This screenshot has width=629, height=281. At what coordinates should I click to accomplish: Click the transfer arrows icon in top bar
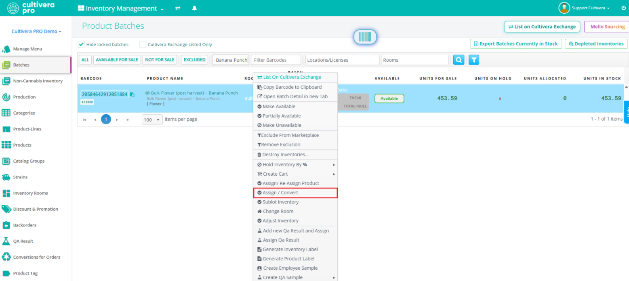coord(178,8)
